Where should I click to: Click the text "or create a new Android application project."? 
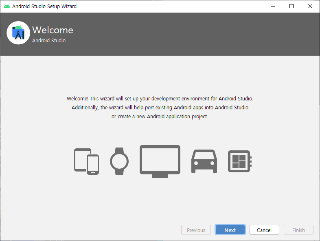tap(160, 117)
